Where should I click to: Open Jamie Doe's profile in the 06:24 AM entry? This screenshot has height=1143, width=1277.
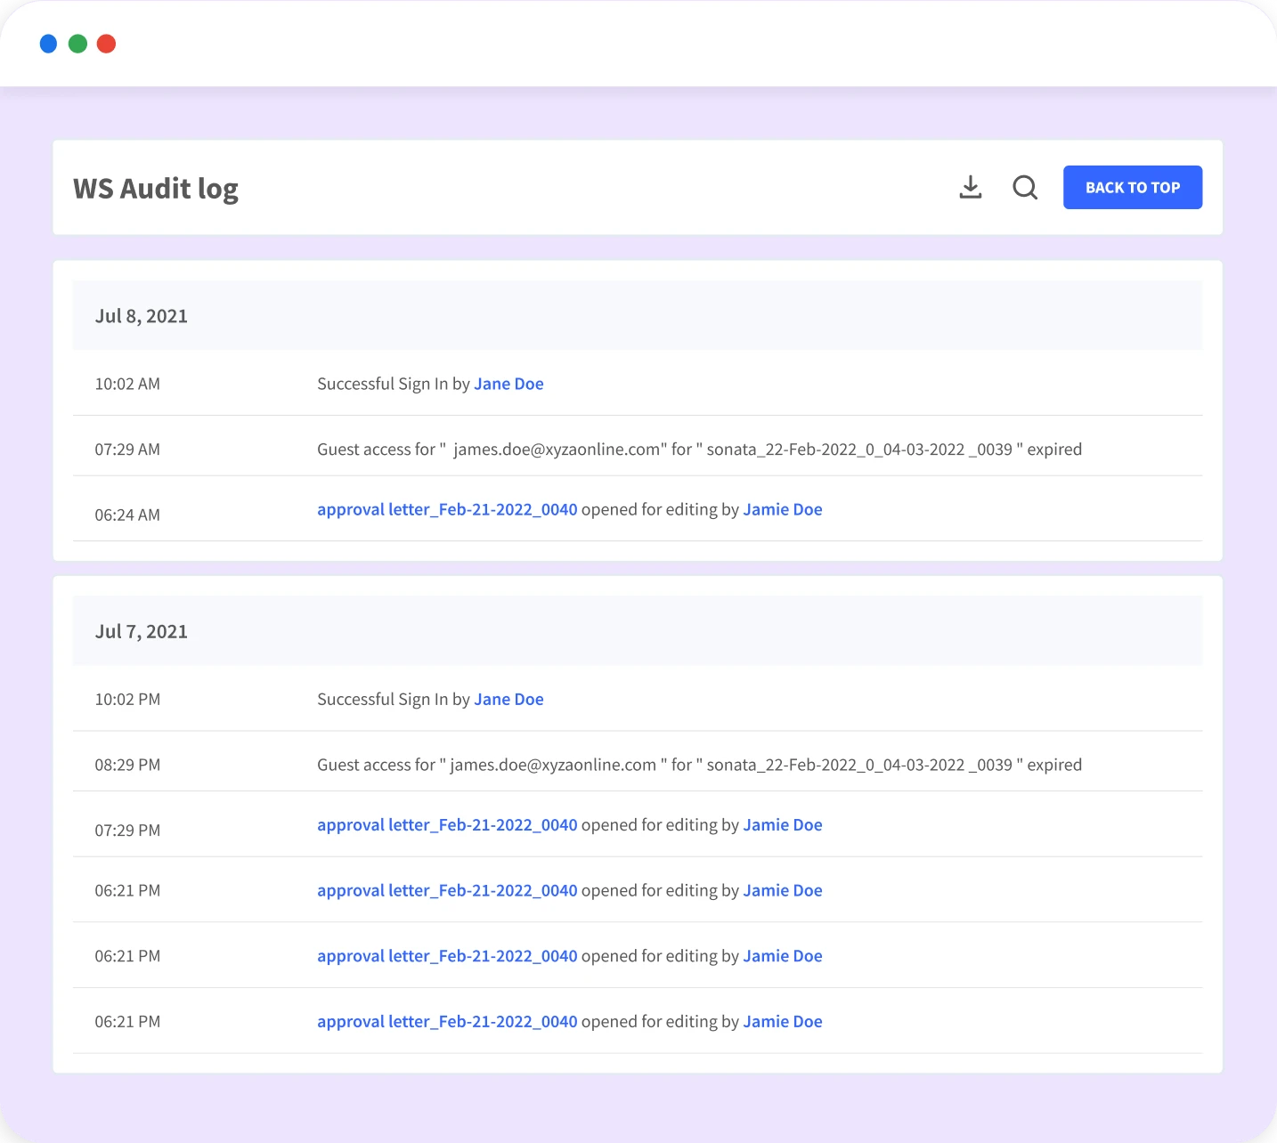pyautogui.click(x=783, y=509)
